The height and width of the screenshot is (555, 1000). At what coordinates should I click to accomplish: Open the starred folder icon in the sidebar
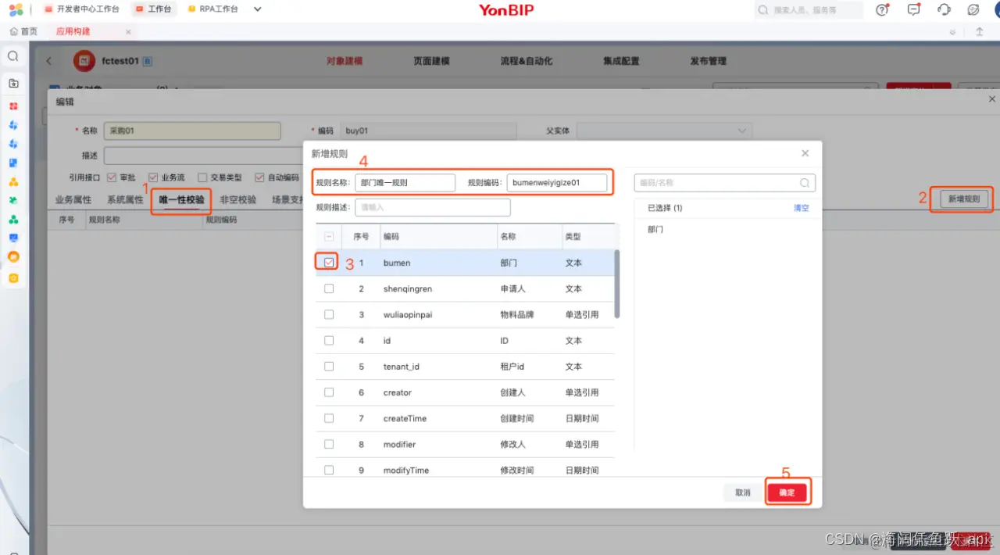13,84
